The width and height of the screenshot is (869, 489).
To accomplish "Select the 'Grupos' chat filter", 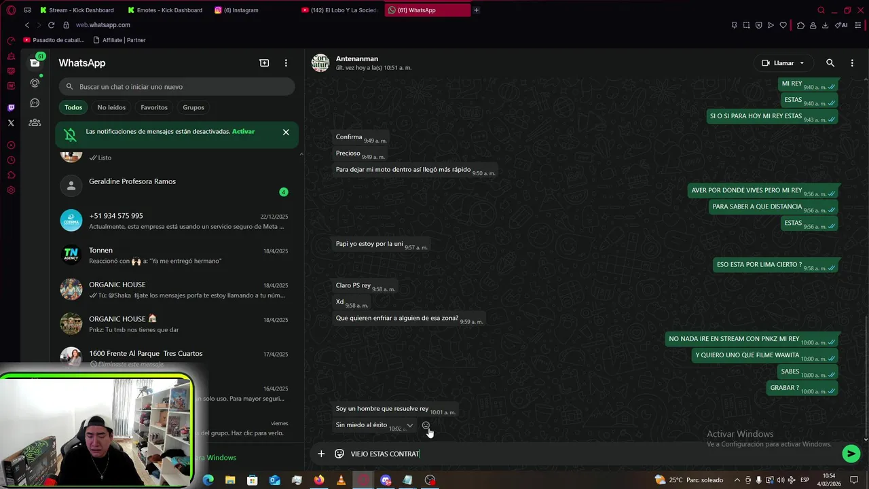I will point(193,107).
